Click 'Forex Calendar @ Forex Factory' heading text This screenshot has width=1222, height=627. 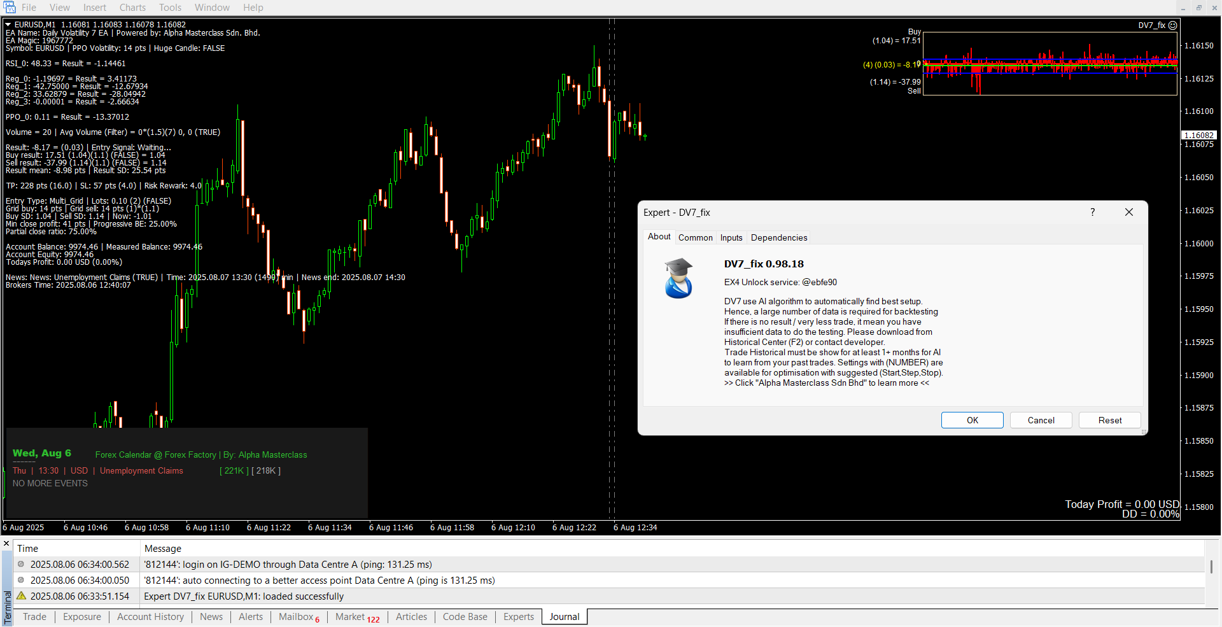point(156,454)
